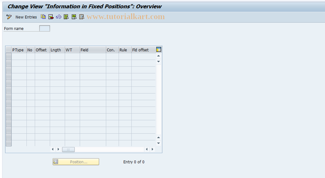Select the last table row selector
The image size is (325, 178).
pos(9,143)
